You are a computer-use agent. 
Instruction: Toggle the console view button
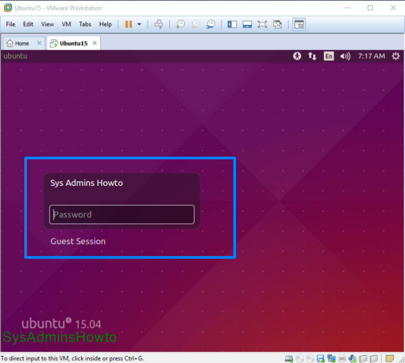pyautogui.click(x=299, y=24)
